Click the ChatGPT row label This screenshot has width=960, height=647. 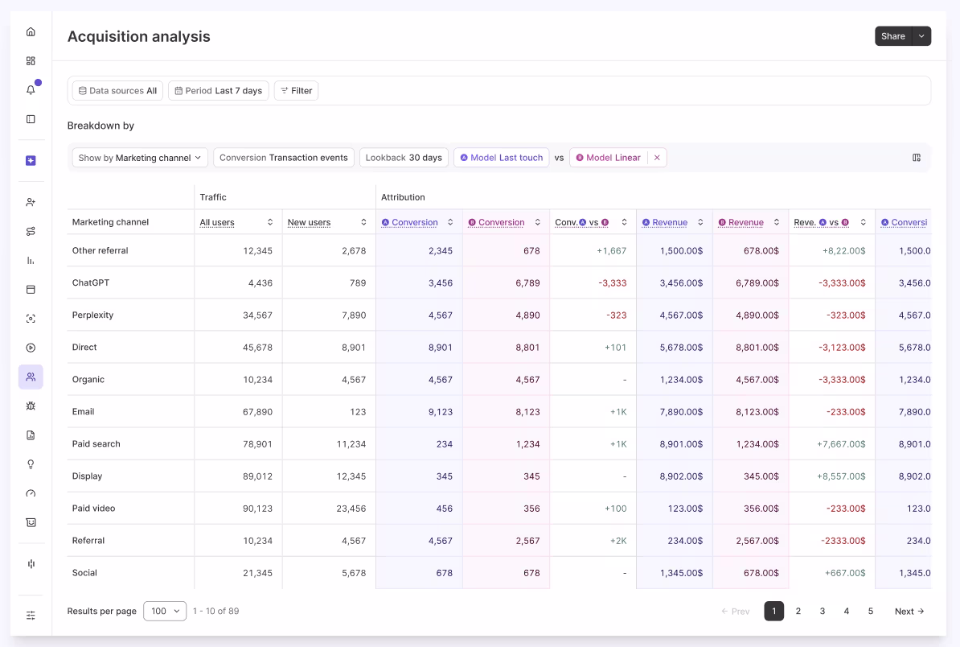[91, 282]
